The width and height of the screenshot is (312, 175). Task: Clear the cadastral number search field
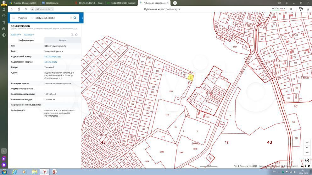coord(71,18)
